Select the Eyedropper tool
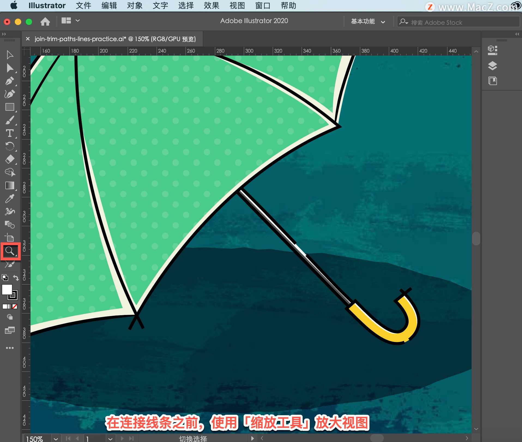522x442 pixels. (x=10, y=199)
